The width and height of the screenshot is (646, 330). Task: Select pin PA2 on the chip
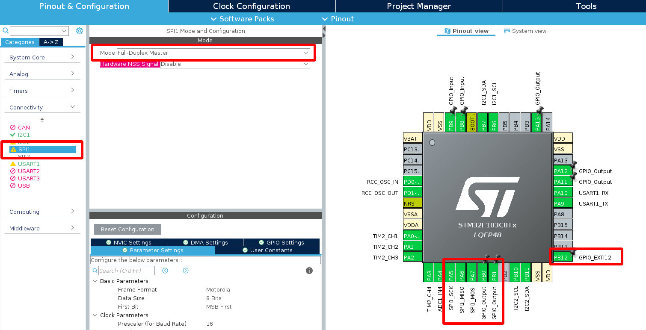coord(413,257)
